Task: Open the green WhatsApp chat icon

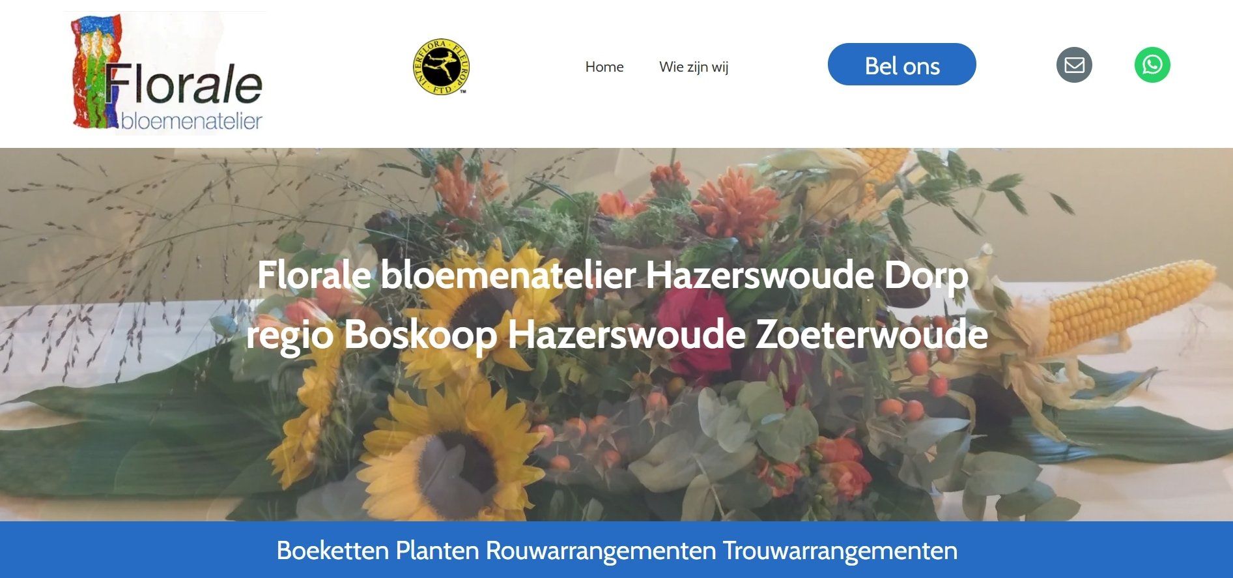Action: pos(1152,65)
